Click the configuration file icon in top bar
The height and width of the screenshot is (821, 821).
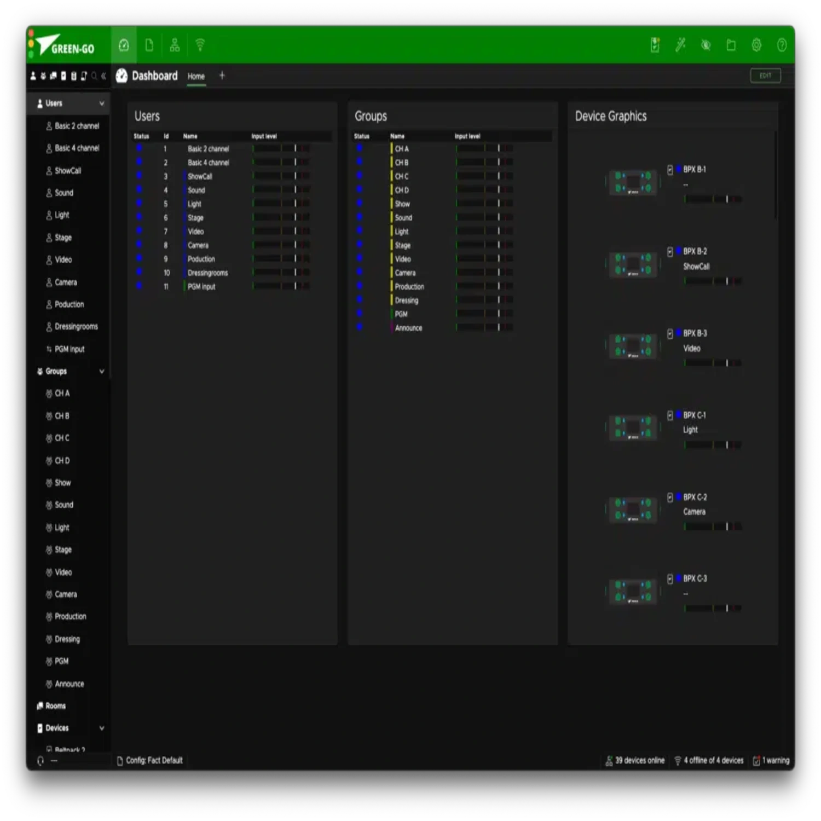(149, 45)
